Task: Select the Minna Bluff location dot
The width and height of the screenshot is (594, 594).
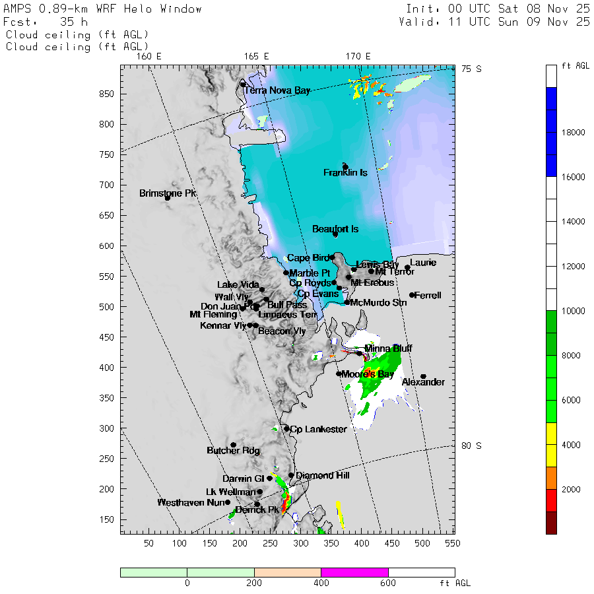Action: click(360, 353)
